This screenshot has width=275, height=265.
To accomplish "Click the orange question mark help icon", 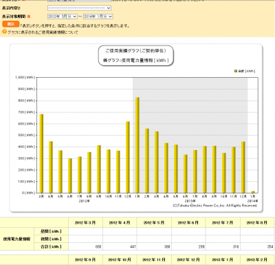I will coord(4,32).
